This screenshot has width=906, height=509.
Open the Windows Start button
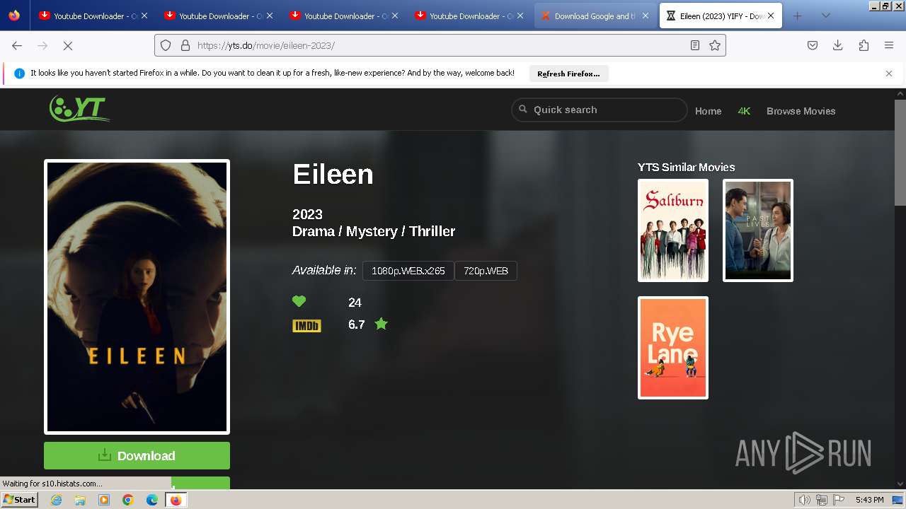(19, 500)
